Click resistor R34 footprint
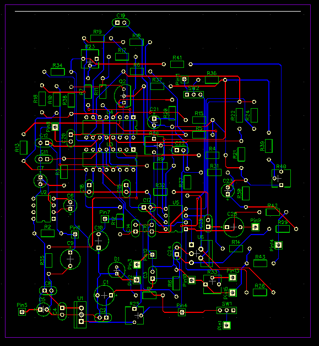This screenshot has width=319, height=346. coord(58,72)
